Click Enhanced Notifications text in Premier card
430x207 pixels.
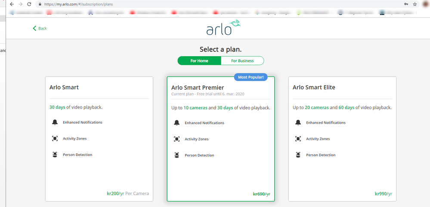tap(204, 123)
